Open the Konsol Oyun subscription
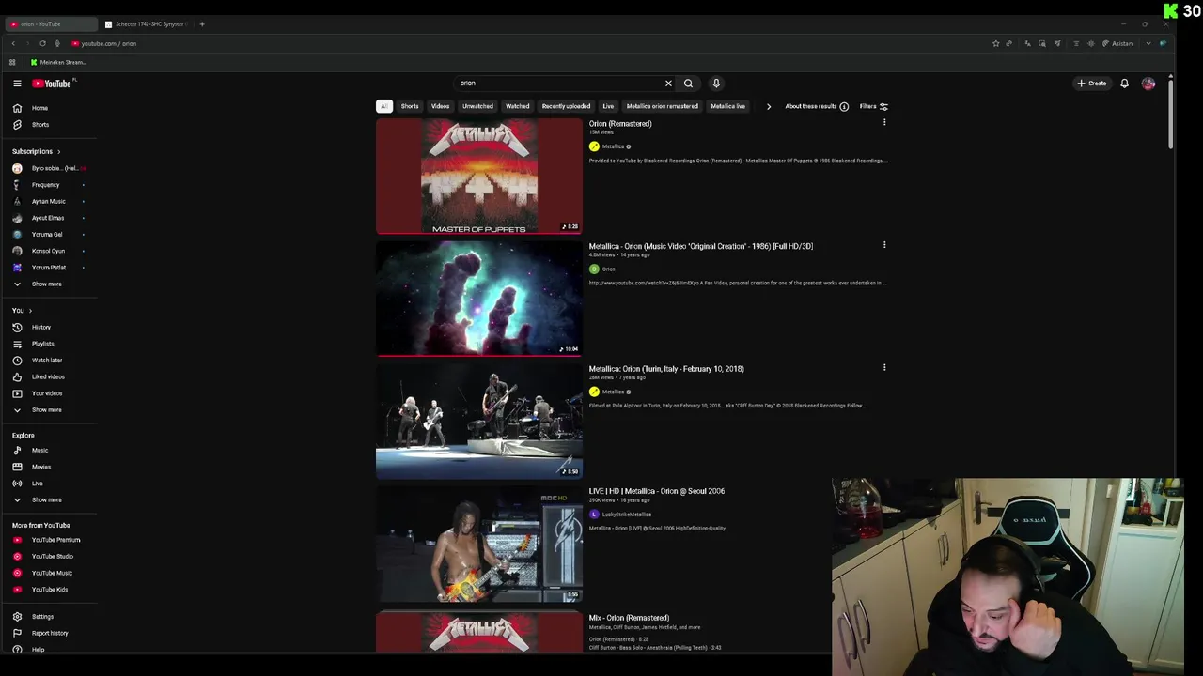The width and height of the screenshot is (1203, 676). pyautogui.click(x=49, y=251)
